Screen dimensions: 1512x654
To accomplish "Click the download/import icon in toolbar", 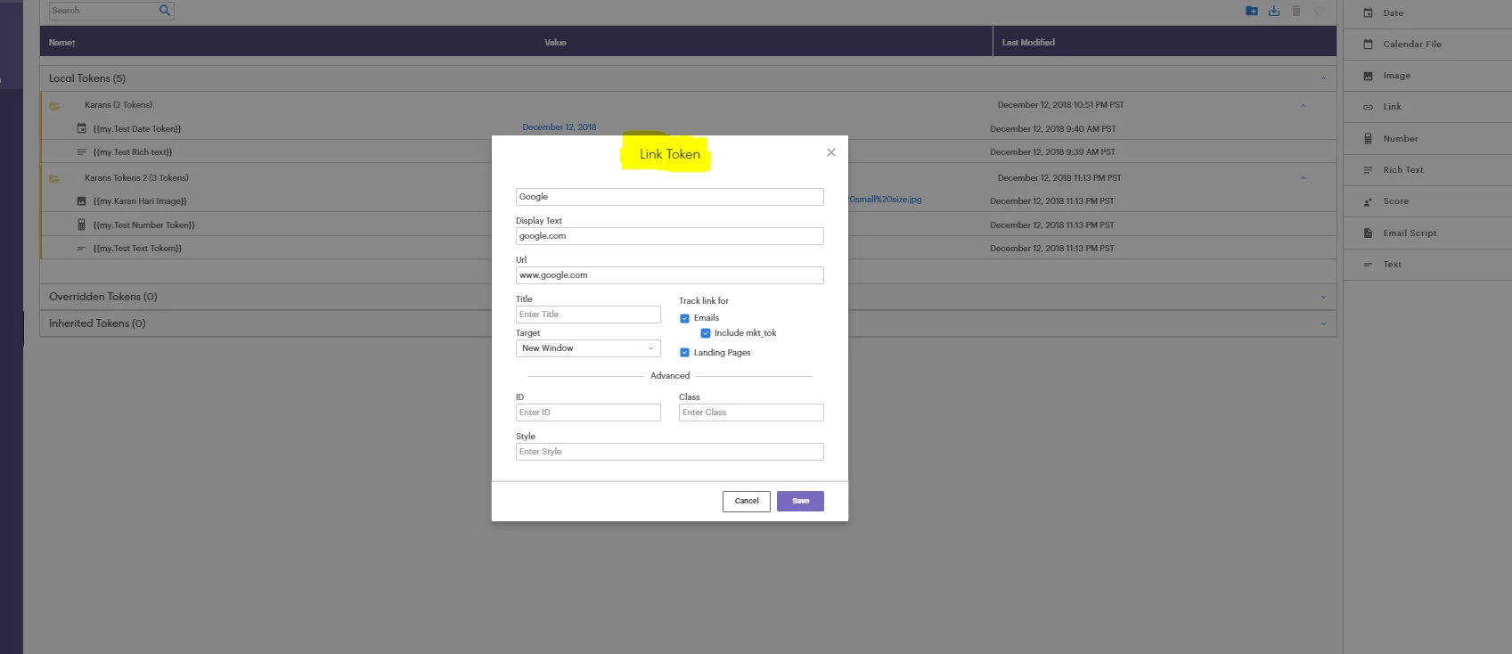I will [1274, 11].
